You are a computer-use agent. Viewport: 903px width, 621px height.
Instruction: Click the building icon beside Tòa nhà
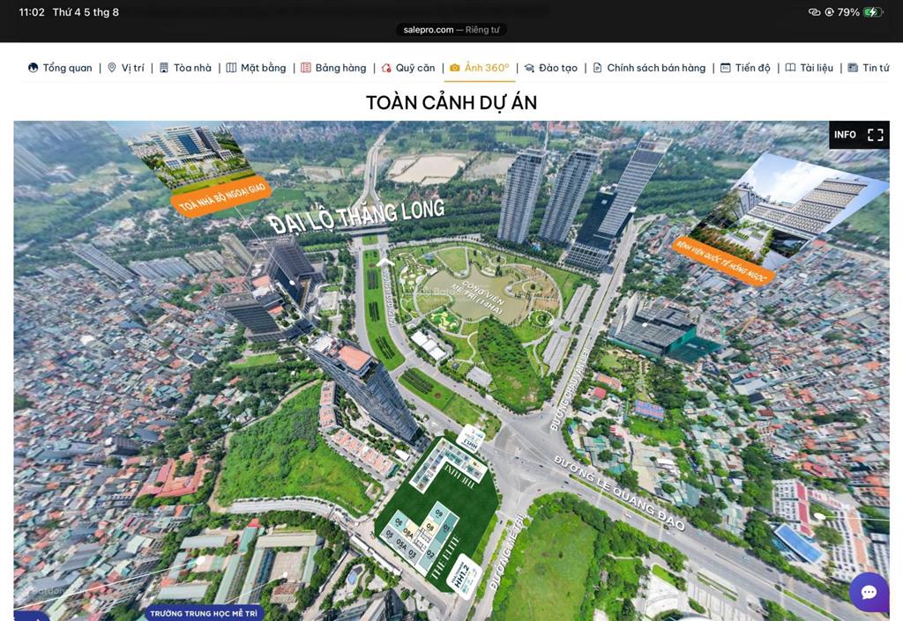click(x=164, y=68)
